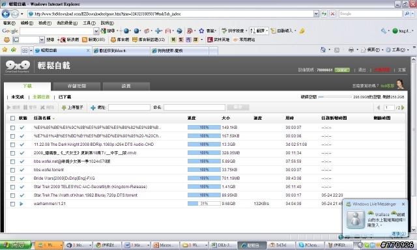Check the box for Star Trek 2009 TELESYNC
Viewport: 417px width, 250px height.
12,187
